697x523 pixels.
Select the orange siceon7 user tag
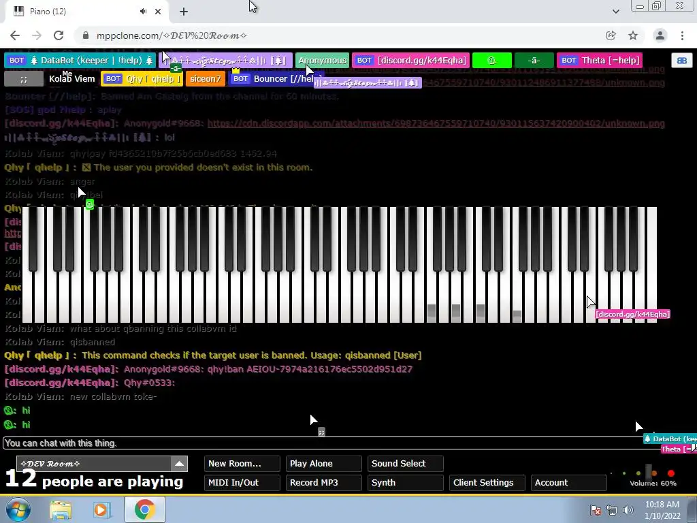click(206, 79)
